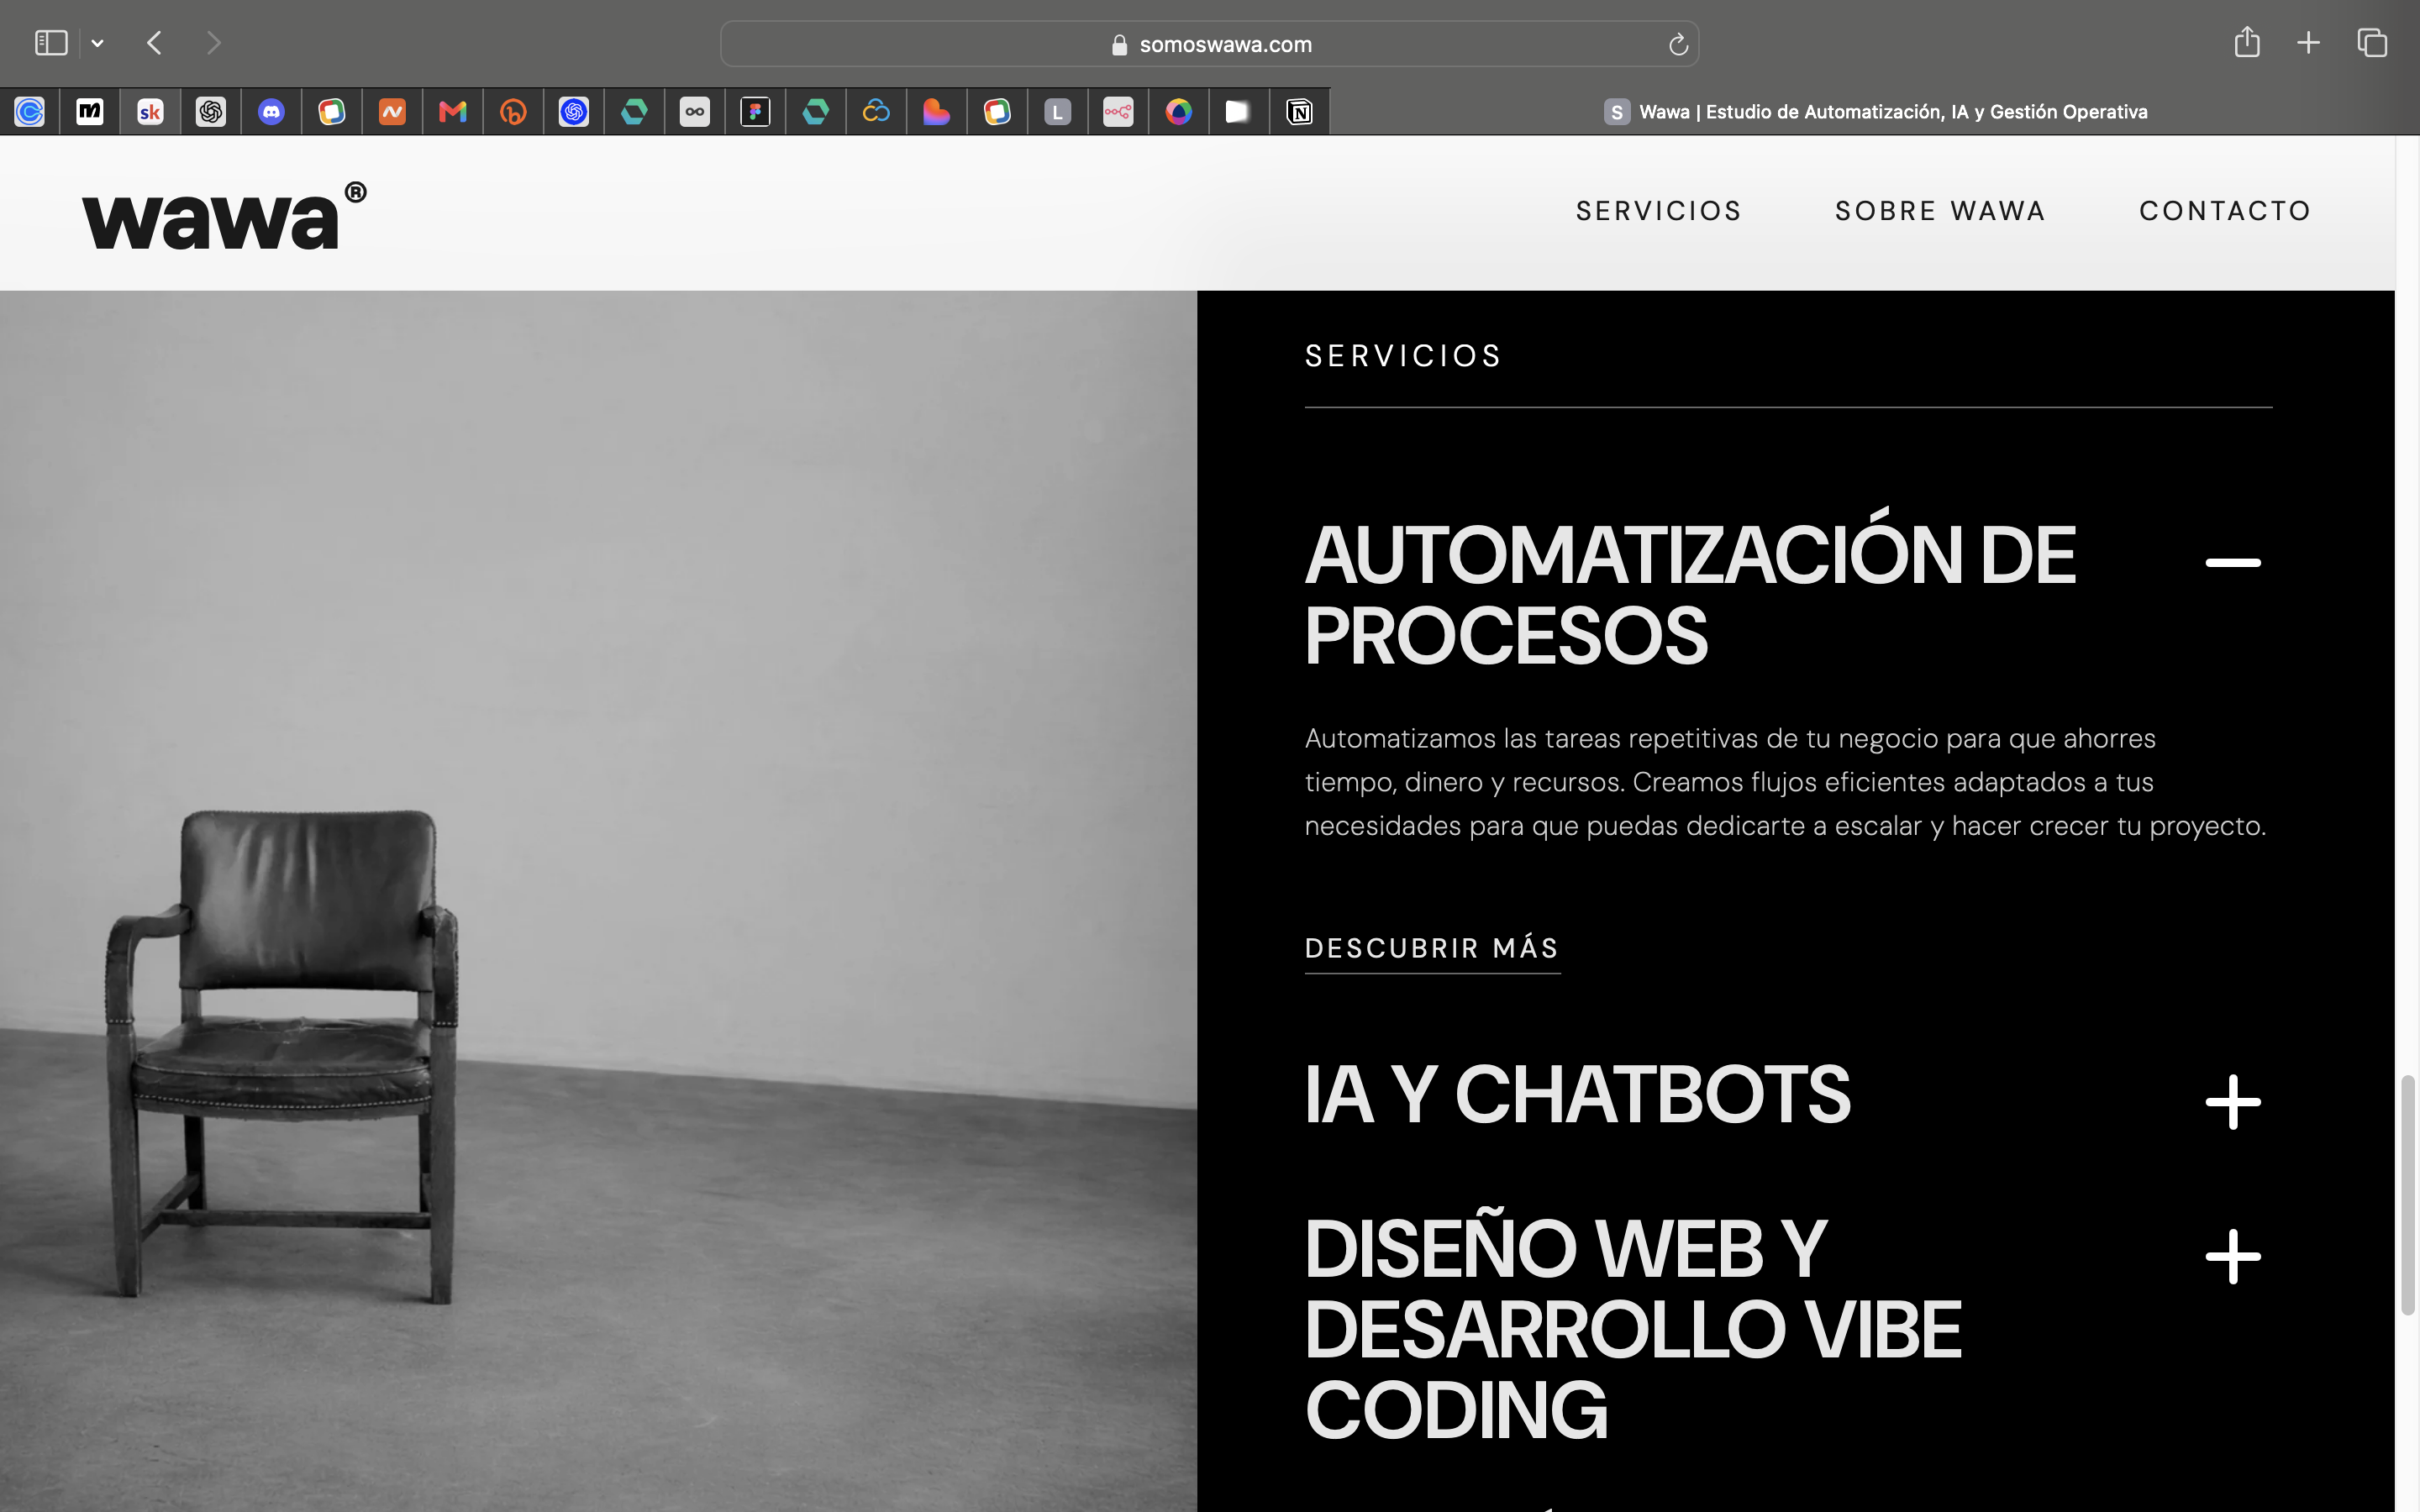Click the somoswawa.com address bar
The image size is (2420, 1512).
pos(1209,44)
